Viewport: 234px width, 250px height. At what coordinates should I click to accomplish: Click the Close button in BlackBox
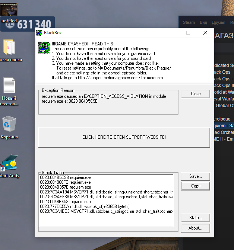point(196,94)
